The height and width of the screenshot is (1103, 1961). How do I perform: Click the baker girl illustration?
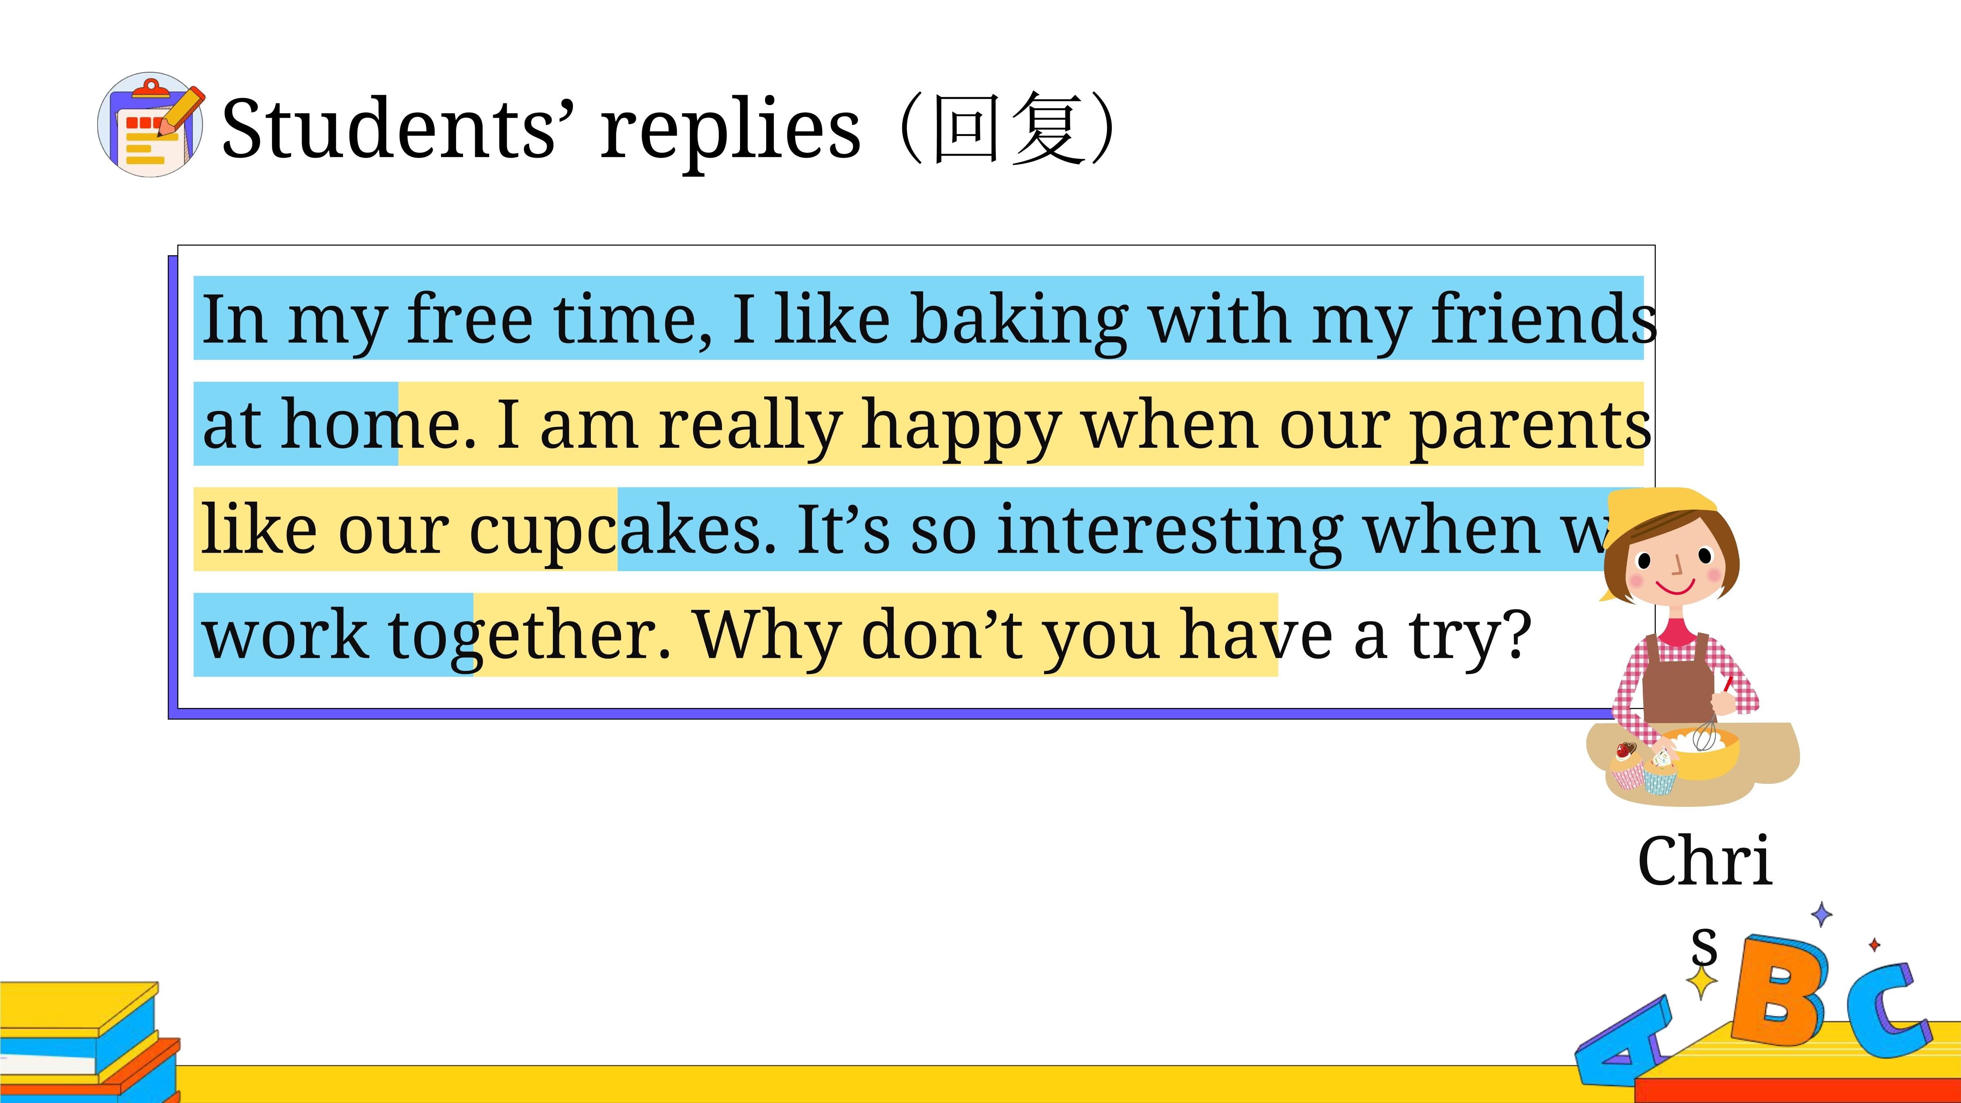pos(1692,647)
